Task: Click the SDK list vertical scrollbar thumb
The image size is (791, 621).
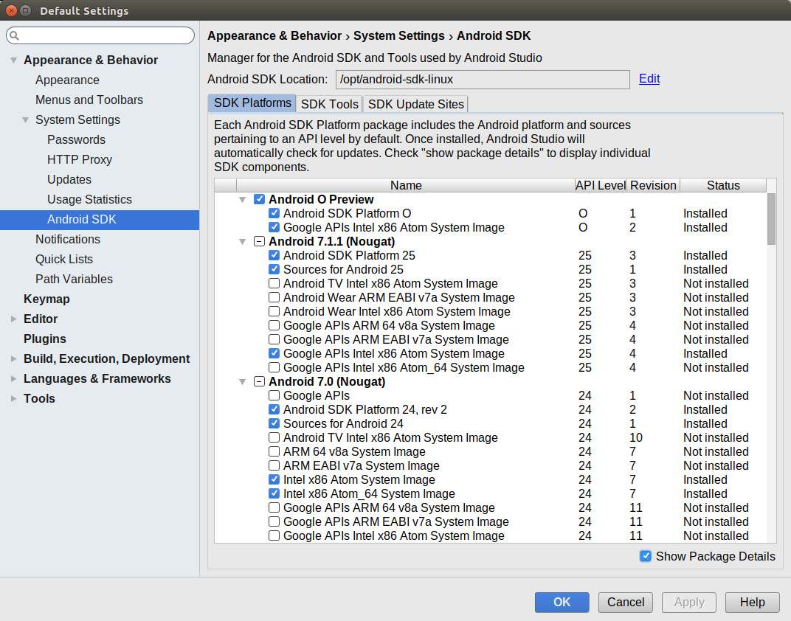Action: pyautogui.click(x=771, y=219)
